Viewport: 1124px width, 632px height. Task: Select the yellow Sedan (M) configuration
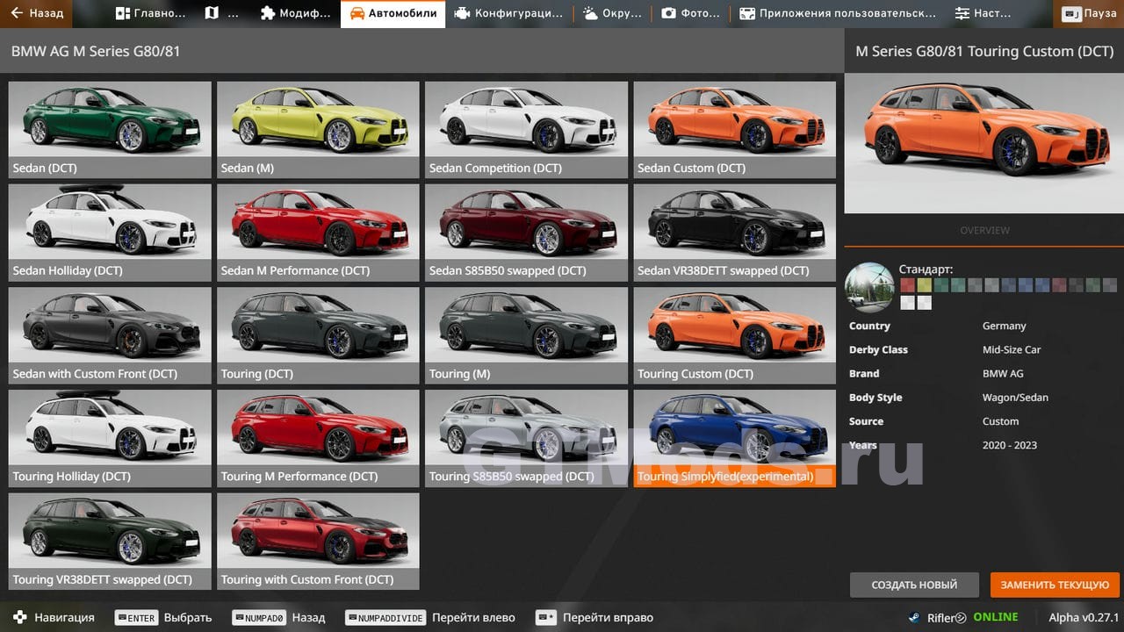coord(318,130)
